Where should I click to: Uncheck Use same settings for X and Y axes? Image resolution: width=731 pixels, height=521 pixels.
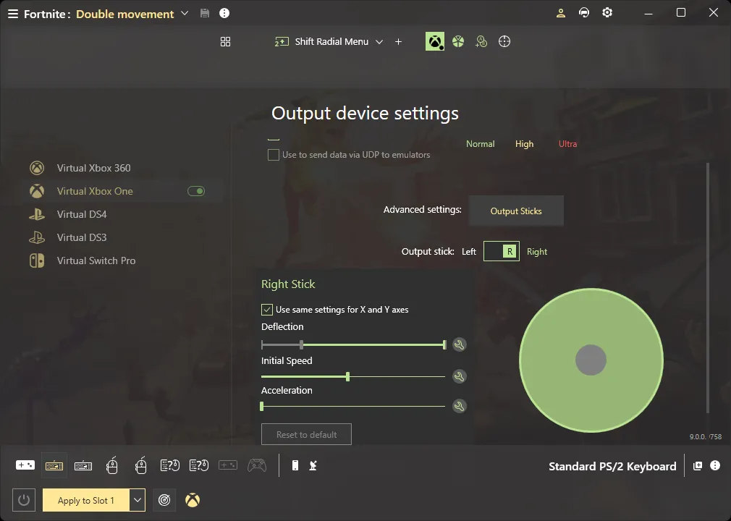(267, 310)
